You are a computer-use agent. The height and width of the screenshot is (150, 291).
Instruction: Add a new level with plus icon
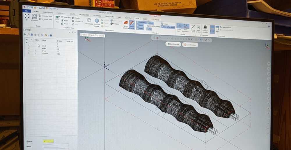coord(25,35)
